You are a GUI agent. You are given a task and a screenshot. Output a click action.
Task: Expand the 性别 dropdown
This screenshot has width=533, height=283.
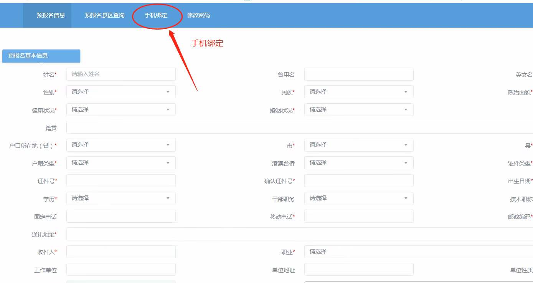[x=121, y=92]
